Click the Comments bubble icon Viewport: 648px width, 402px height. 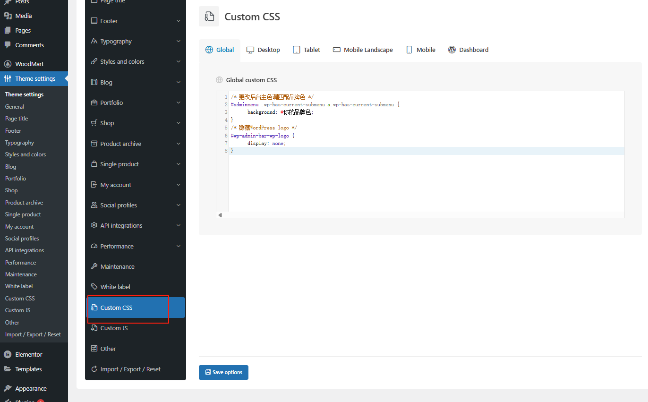click(8, 45)
